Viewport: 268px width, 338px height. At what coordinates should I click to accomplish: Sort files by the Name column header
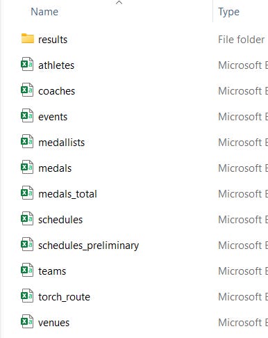[44, 12]
